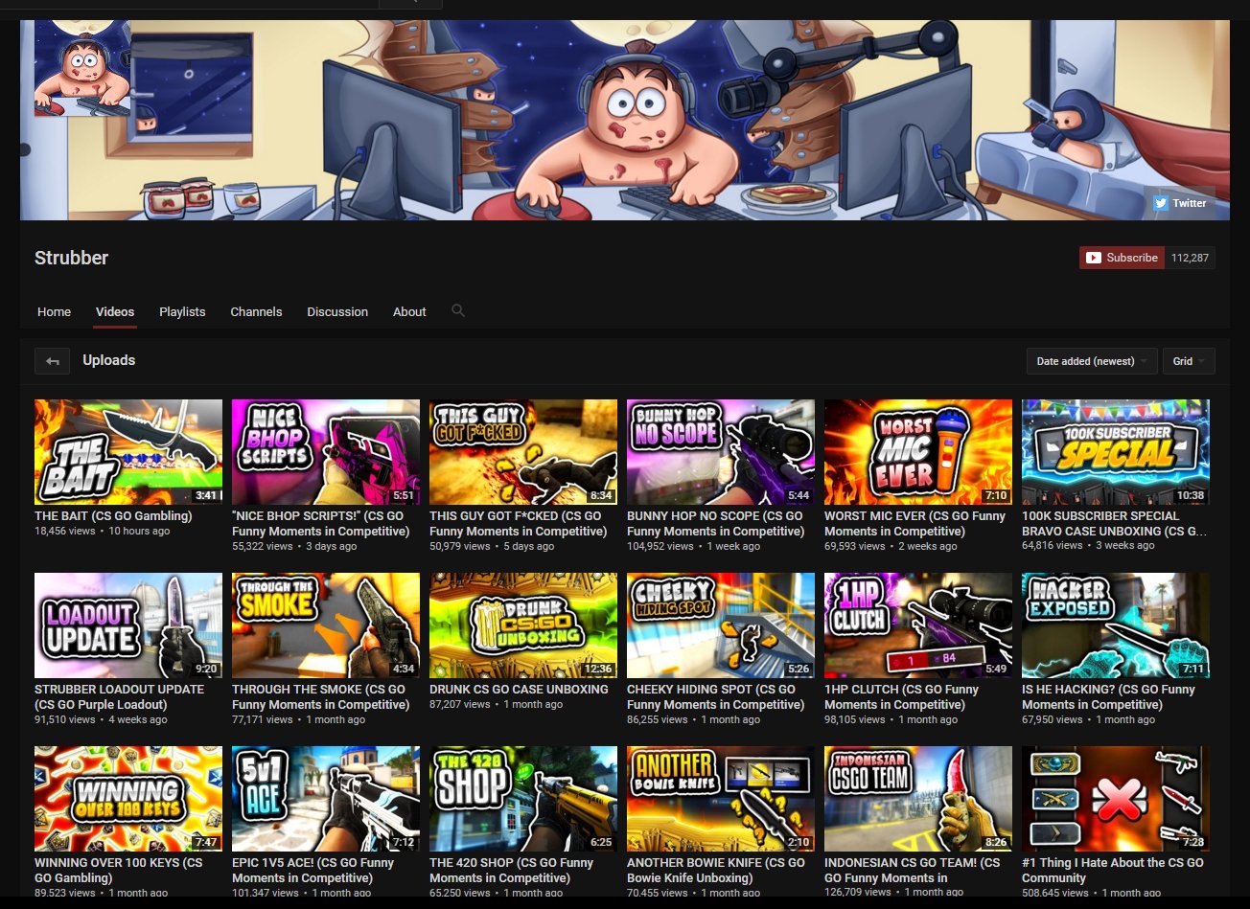Click the 10:38 duration badge
The width and height of the screenshot is (1250, 909).
[x=1190, y=496]
